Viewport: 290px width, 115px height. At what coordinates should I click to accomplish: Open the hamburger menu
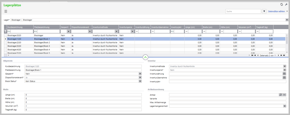6,11
